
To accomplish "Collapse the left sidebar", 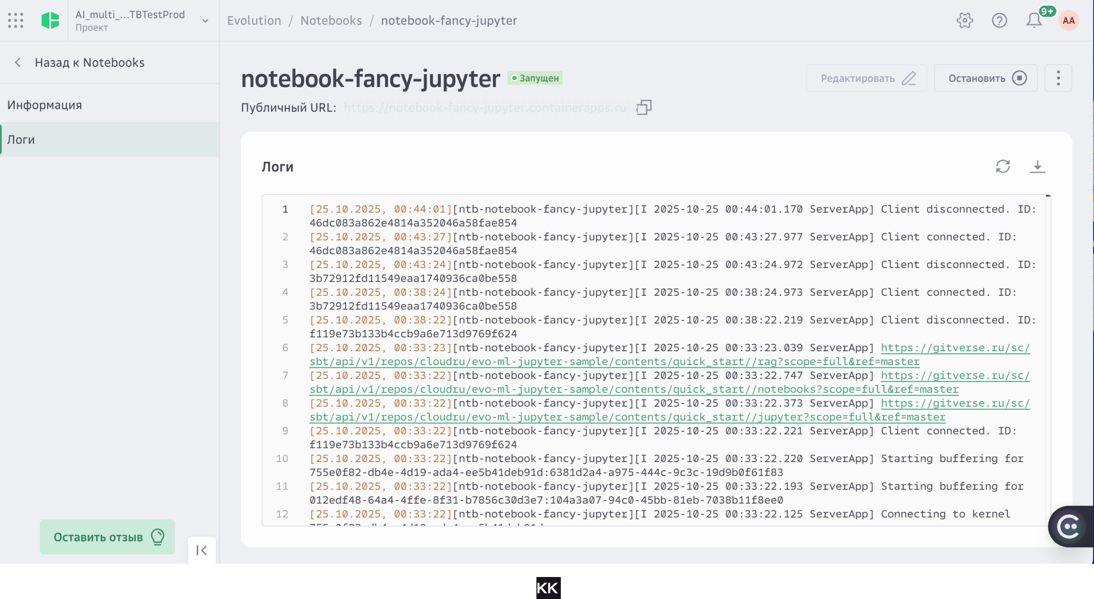I will point(201,550).
